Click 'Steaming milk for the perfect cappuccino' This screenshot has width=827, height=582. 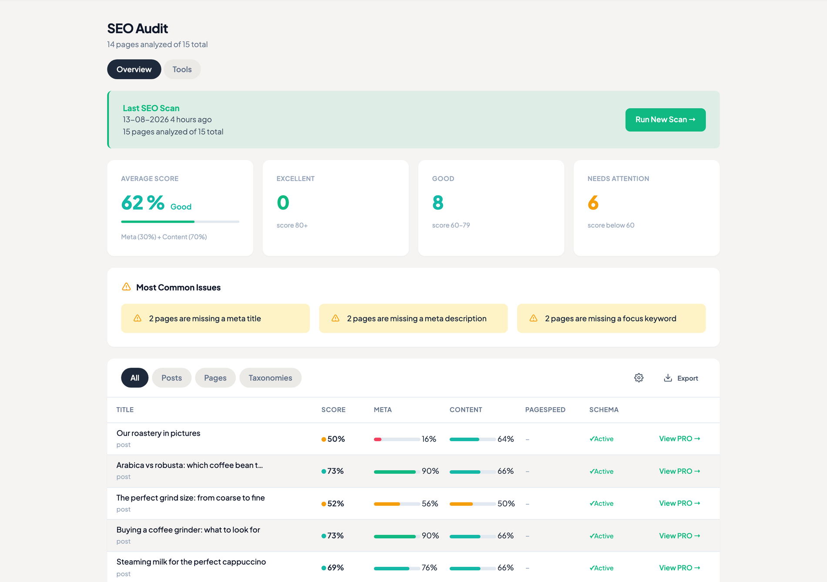click(x=191, y=562)
